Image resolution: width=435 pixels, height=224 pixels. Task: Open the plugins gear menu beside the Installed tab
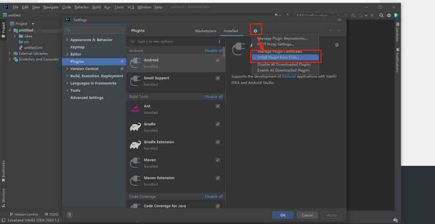pos(256,31)
